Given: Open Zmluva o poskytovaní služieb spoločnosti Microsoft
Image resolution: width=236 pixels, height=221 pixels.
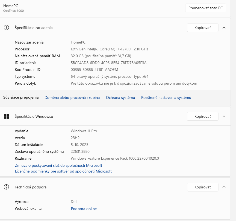Looking at the screenshot, I should (58, 165).
